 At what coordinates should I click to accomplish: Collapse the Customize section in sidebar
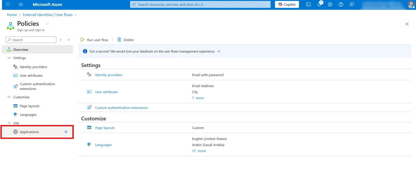(x=9, y=97)
